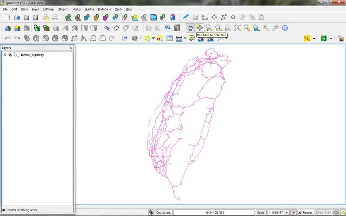Deselect features from all layers
346x216 pixels.
point(160,38)
